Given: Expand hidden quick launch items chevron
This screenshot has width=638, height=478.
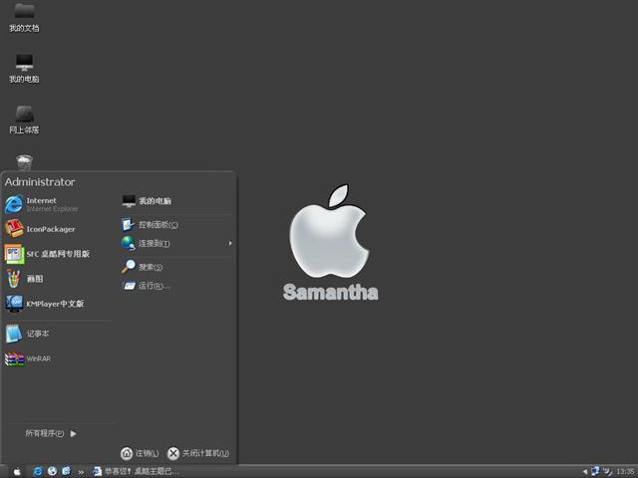Looking at the screenshot, I should click(81, 471).
